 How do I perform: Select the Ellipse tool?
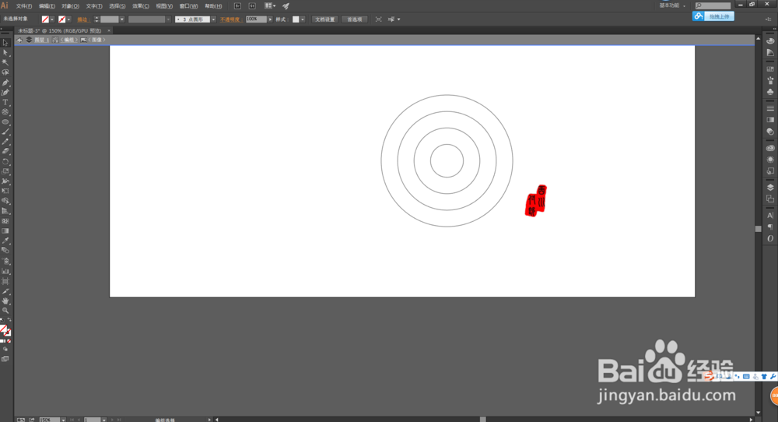tap(5, 122)
